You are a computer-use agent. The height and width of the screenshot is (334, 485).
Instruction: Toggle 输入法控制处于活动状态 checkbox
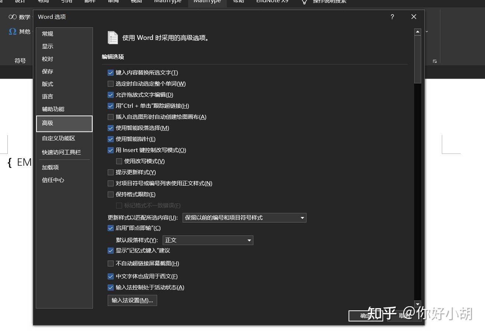pyautogui.click(x=111, y=287)
